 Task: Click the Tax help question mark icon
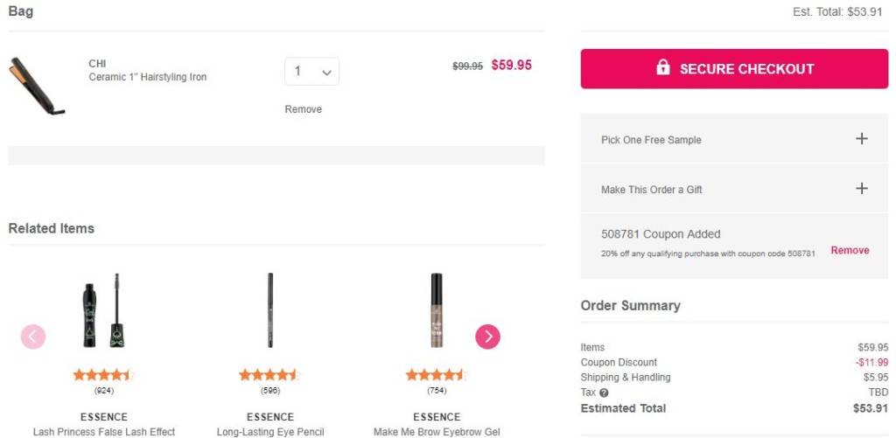point(604,393)
